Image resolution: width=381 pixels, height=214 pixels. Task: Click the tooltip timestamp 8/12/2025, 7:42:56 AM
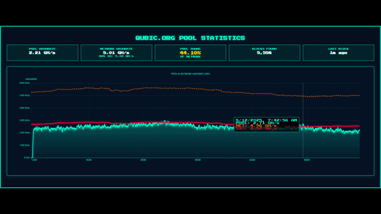266,120
